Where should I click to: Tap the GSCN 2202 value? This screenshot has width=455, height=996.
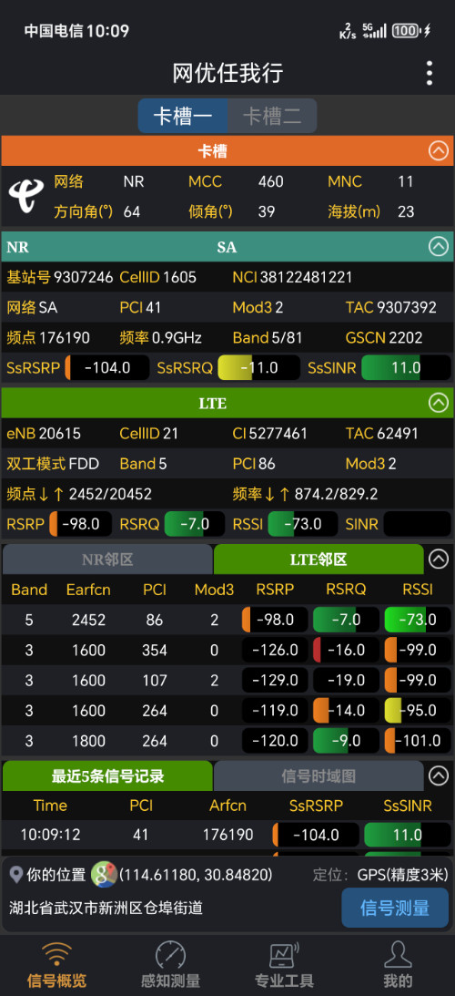(406, 337)
